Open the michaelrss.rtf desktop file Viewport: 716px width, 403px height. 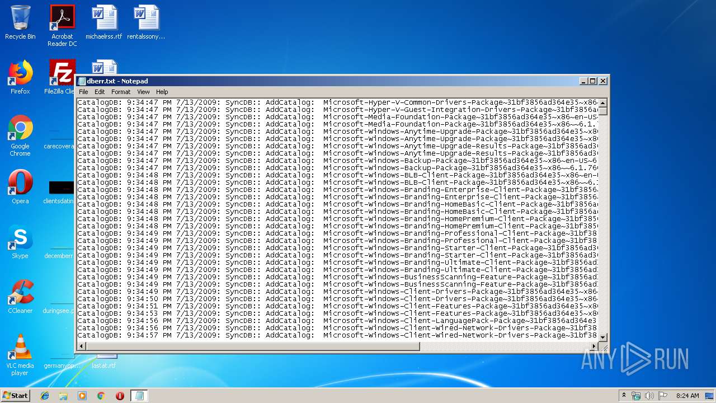click(x=104, y=22)
